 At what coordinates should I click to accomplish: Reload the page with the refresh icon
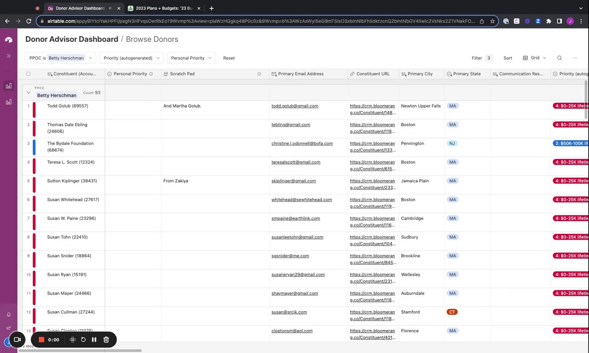click(x=29, y=21)
